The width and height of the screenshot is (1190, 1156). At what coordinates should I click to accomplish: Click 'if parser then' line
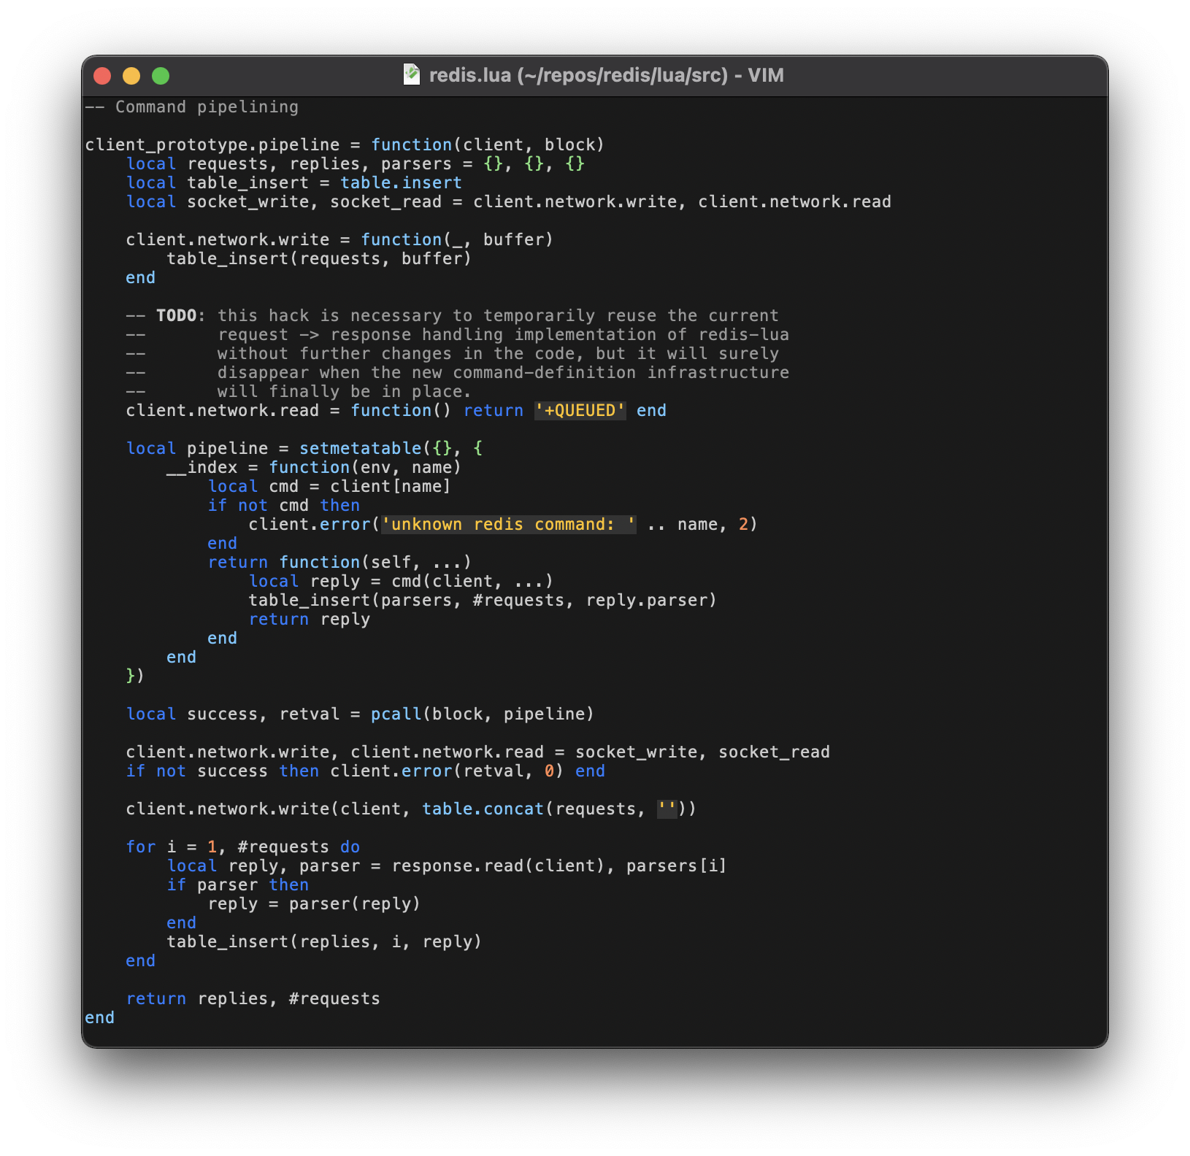pyautogui.click(x=238, y=885)
